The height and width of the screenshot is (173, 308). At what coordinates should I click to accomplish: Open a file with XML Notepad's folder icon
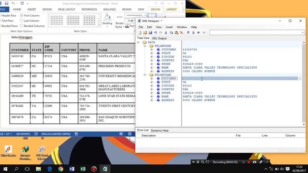tap(145, 33)
